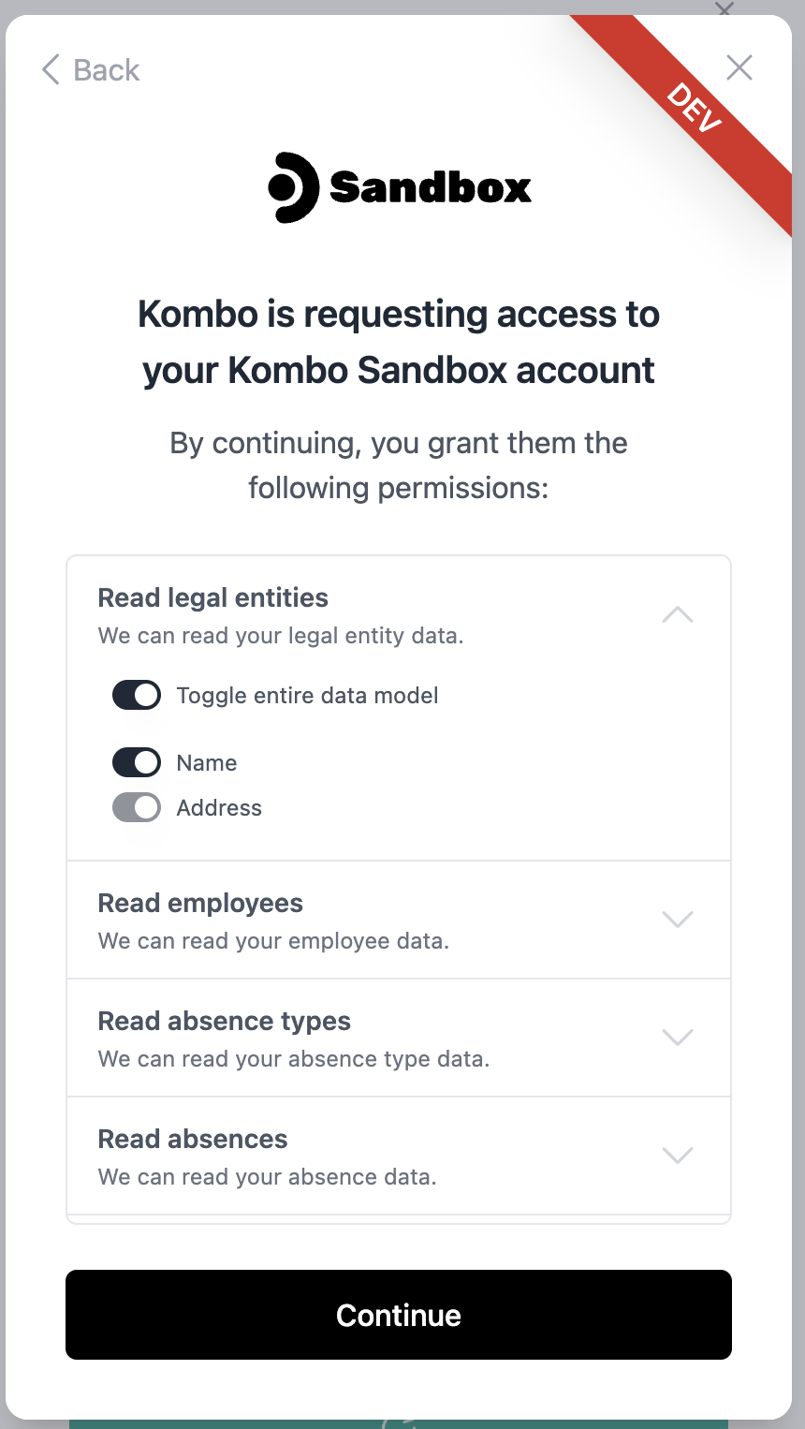Viewport: 805px width, 1429px height.
Task: Click the Read legal entities heading
Action: coord(213,597)
